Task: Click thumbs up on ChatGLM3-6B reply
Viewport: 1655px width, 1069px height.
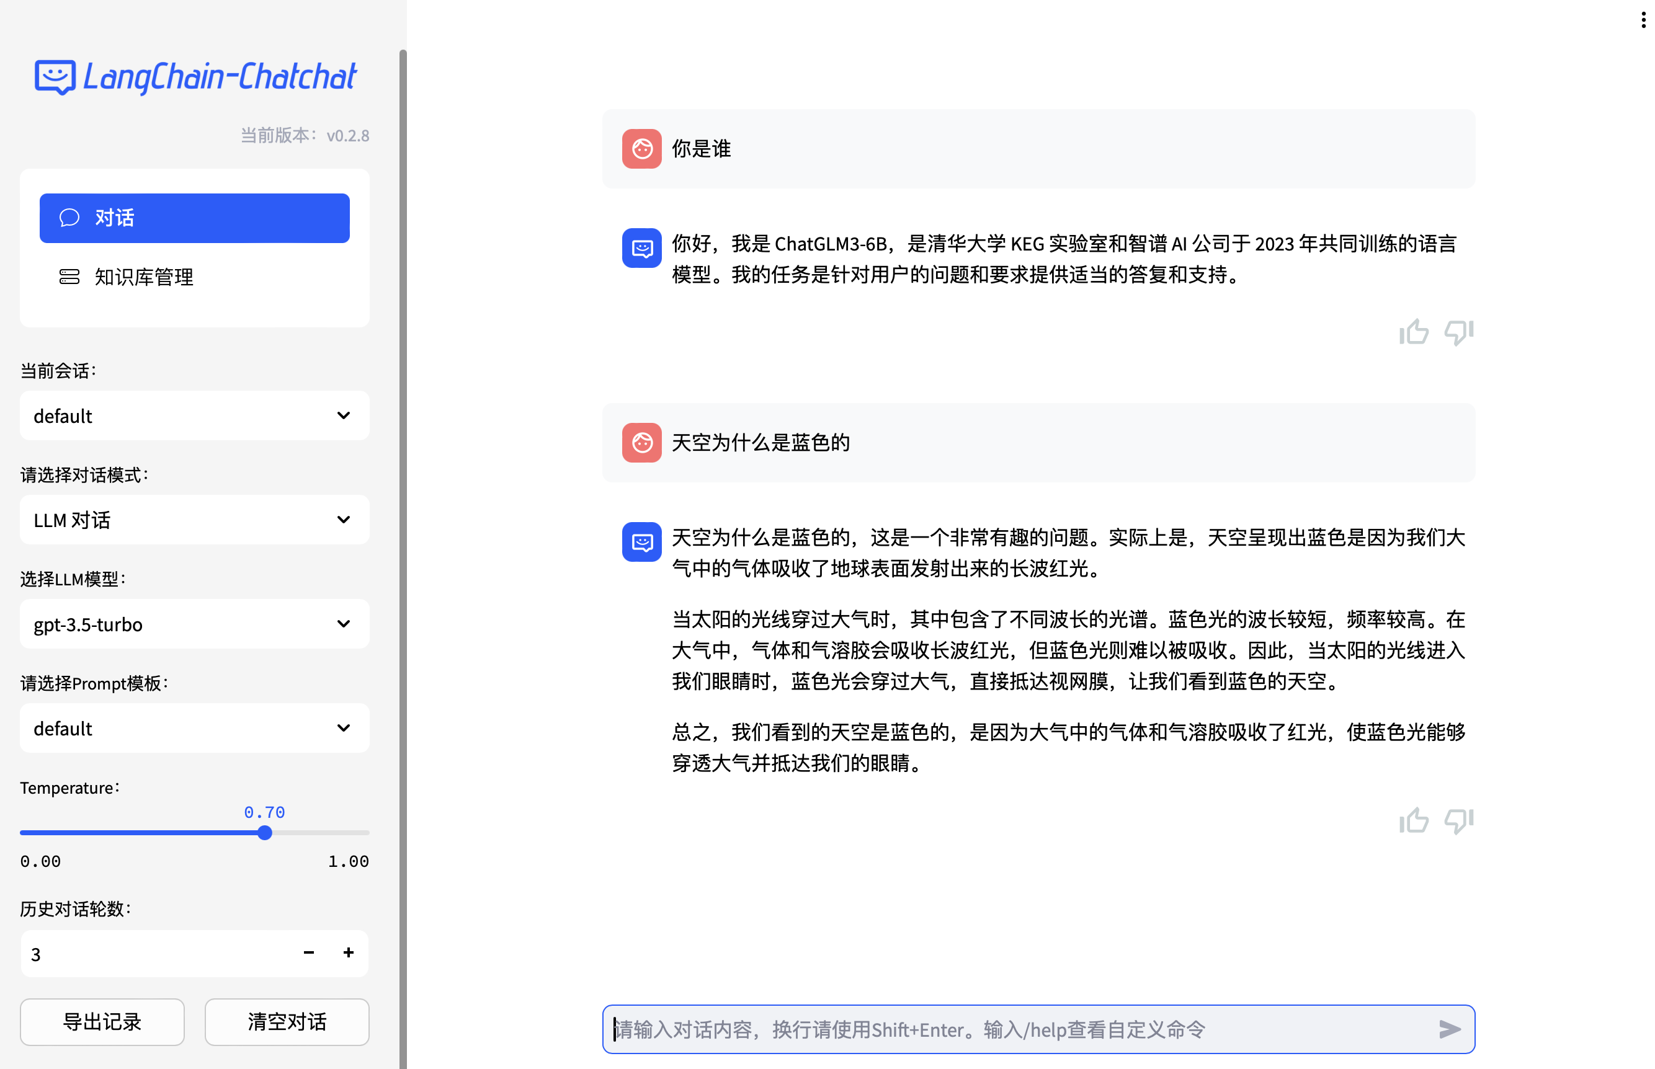Action: pos(1414,332)
